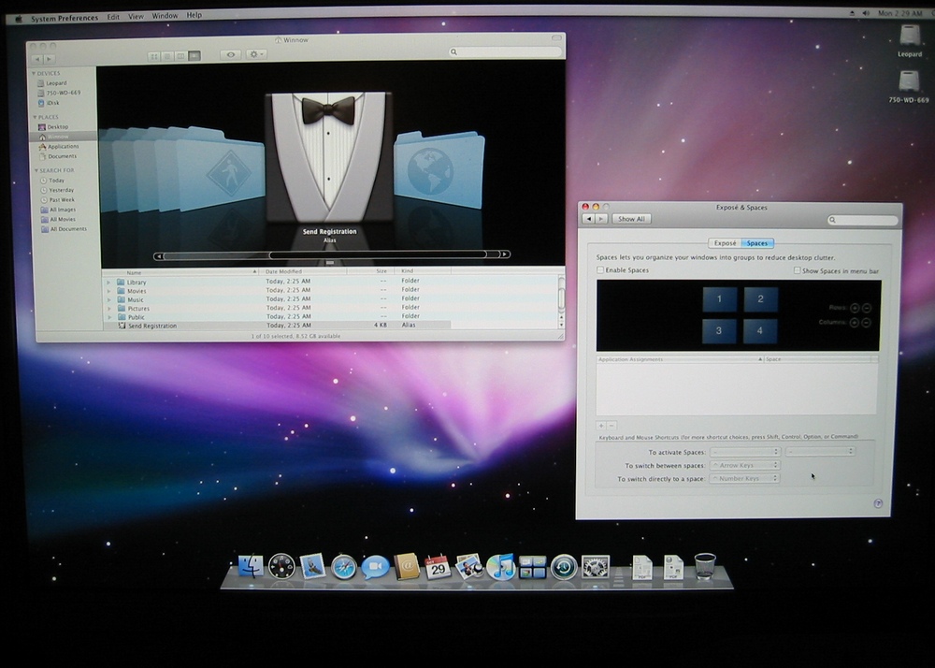This screenshot has height=668, width=935.
Task: Open the Window menu
Action: pos(165,16)
